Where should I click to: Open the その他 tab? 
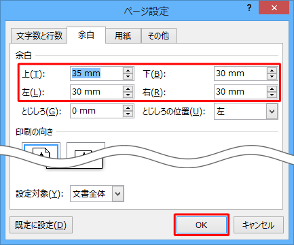click(158, 35)
